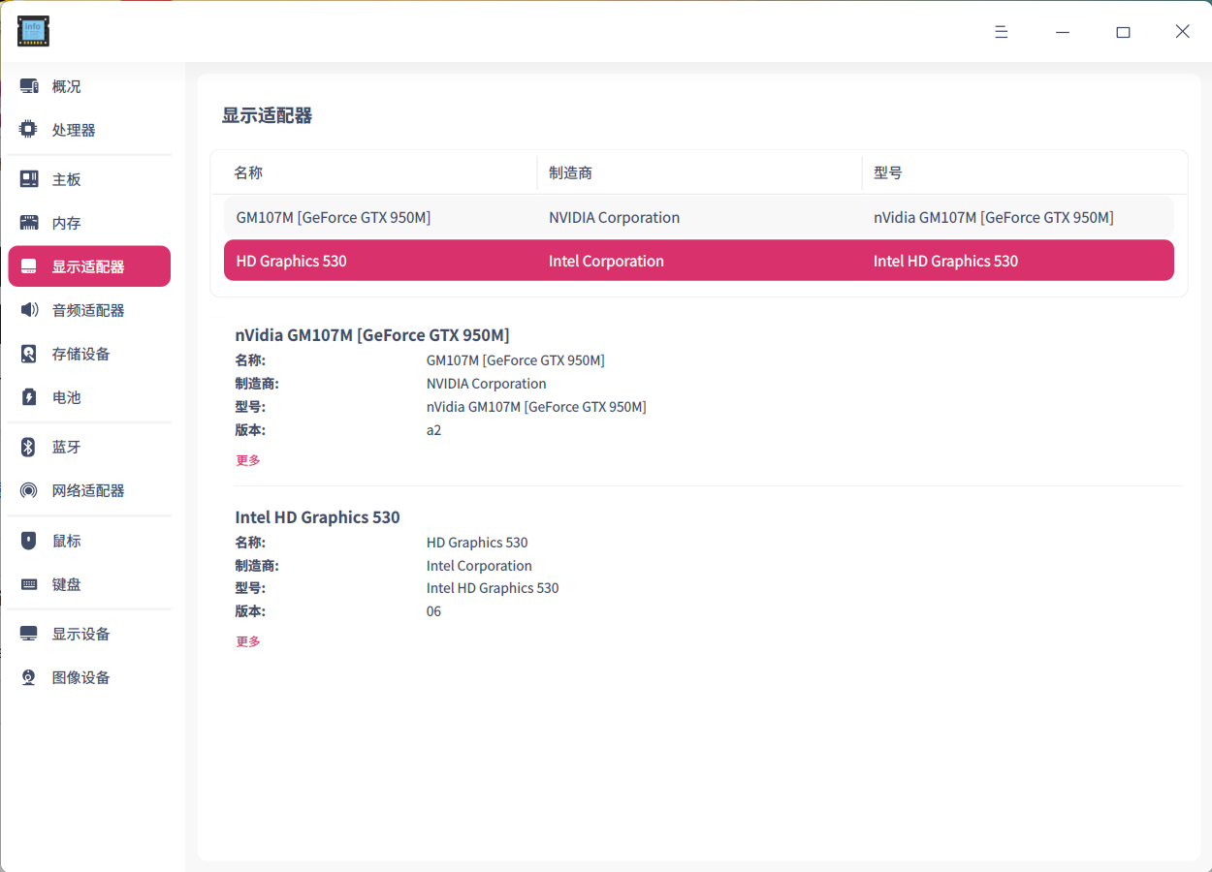
Task: Open the hamburger main menu
Action: (x=1002, y=32)
